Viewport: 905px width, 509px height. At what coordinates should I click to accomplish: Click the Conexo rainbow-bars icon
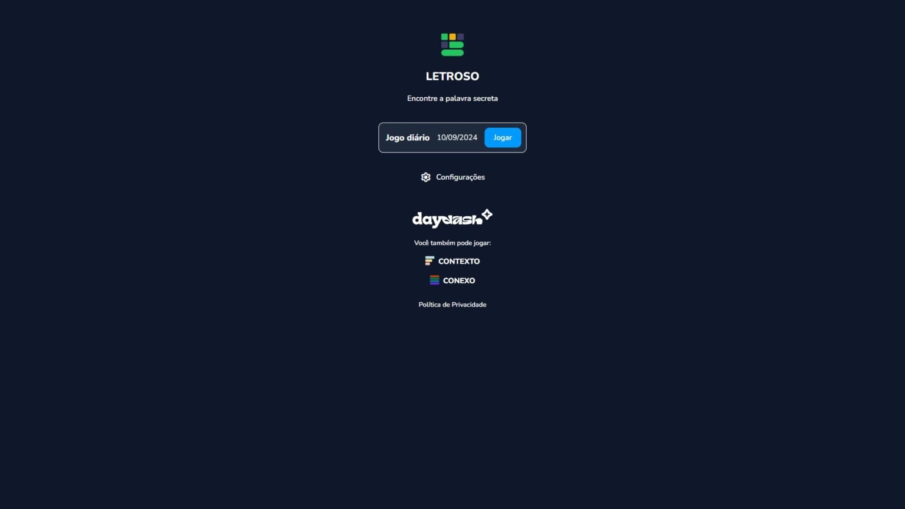tap(434, 280)
